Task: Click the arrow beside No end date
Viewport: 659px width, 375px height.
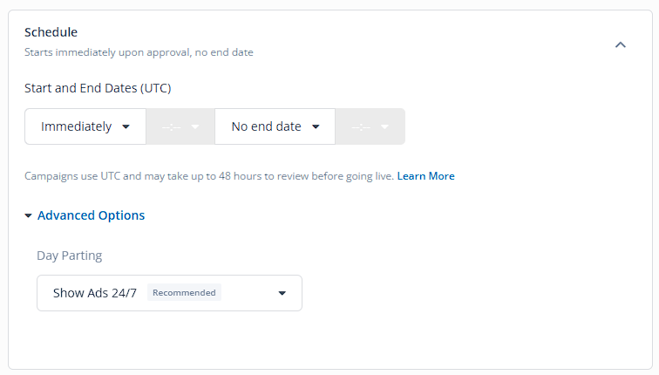Action: (316, 127)
